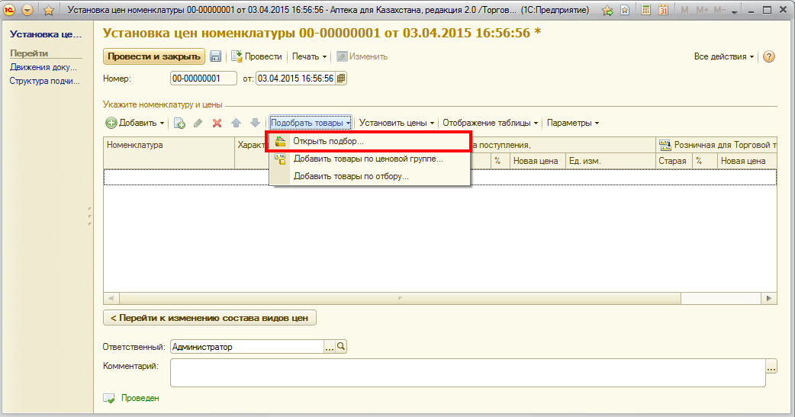Expand the Установить цены dropdown
This screenshot has width=795, height=417.
pos(396,123)
